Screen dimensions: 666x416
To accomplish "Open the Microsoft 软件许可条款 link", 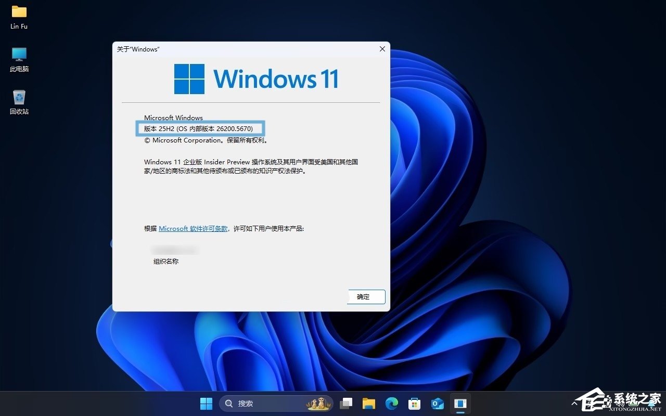I will 193,228.
